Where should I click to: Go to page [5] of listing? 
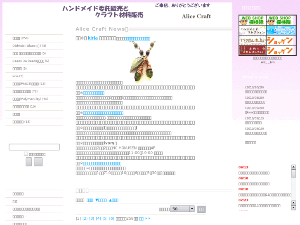coord(105,218)
